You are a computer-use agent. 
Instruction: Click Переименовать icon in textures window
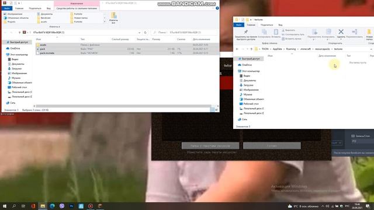[x=355, y=33]
